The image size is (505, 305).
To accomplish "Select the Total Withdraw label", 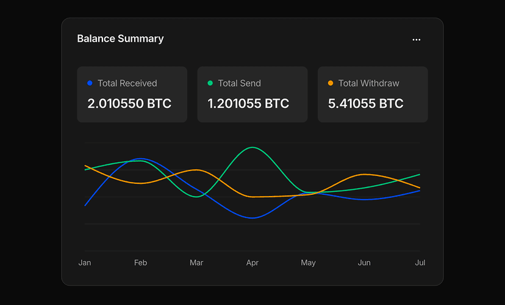I will coord(368,83).
